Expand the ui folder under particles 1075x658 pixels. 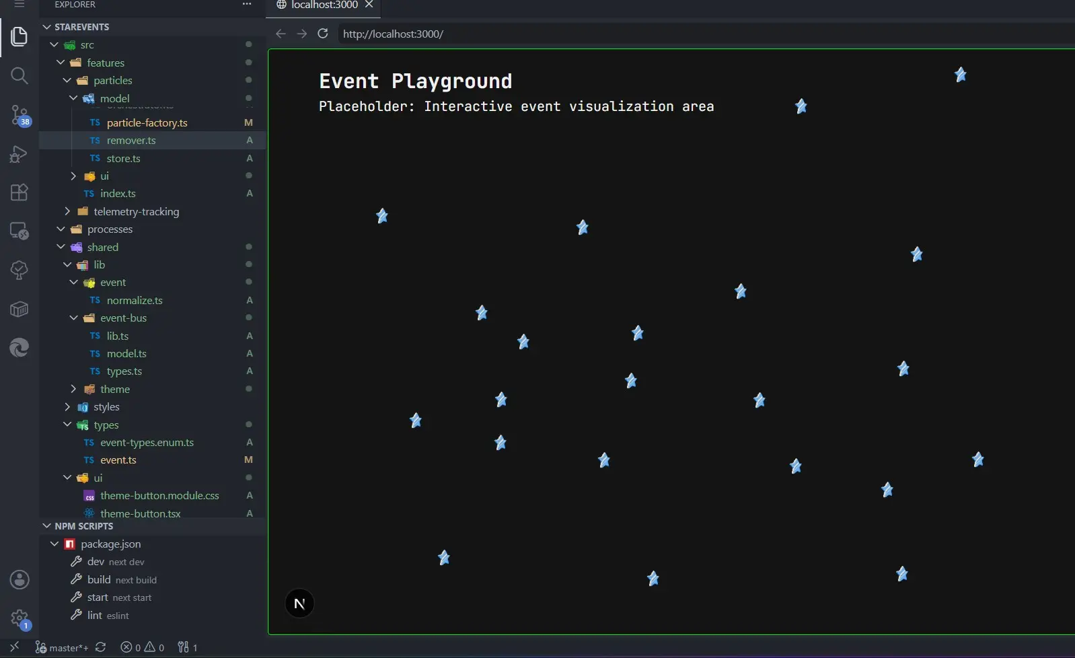click(x=73, y=176)
